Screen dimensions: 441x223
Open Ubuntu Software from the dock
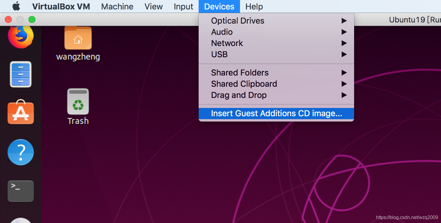(x=21, y=112)
